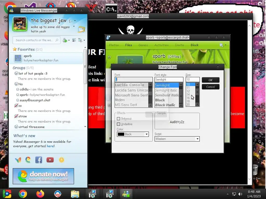Screen dimensions: 266x199
Task: Open the MSN butterfly icon at Messenger bottom
Action: tap(18, 160)
